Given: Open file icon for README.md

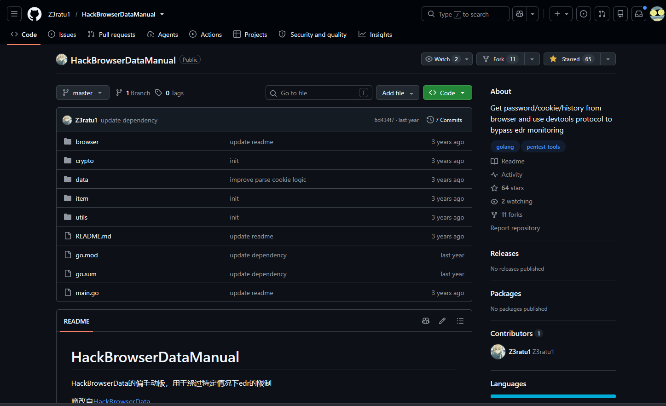Looking at the screenshot, I should pos(68,236).
